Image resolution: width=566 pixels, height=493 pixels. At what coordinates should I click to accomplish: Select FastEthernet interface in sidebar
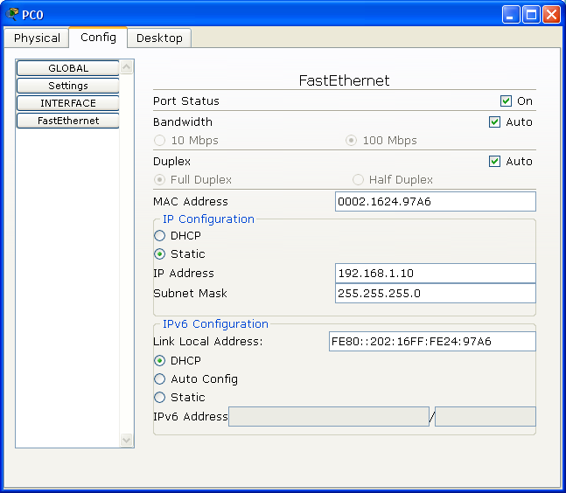coord(68,121)
